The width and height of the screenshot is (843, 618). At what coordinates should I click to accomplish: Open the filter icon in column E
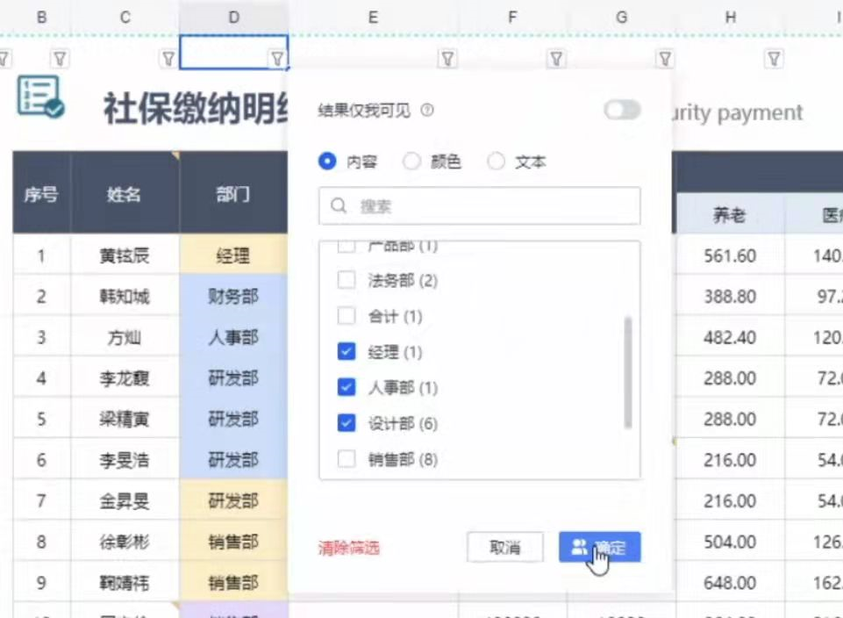click(447, 59)
